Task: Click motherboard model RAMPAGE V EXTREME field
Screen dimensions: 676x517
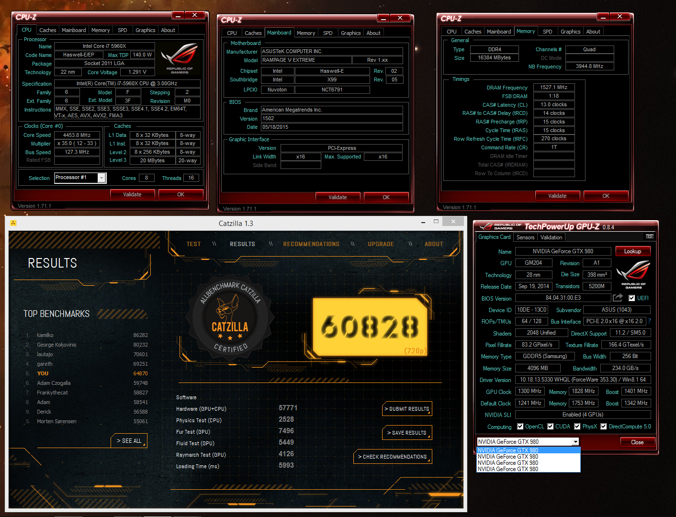Action: pos(307,60)
